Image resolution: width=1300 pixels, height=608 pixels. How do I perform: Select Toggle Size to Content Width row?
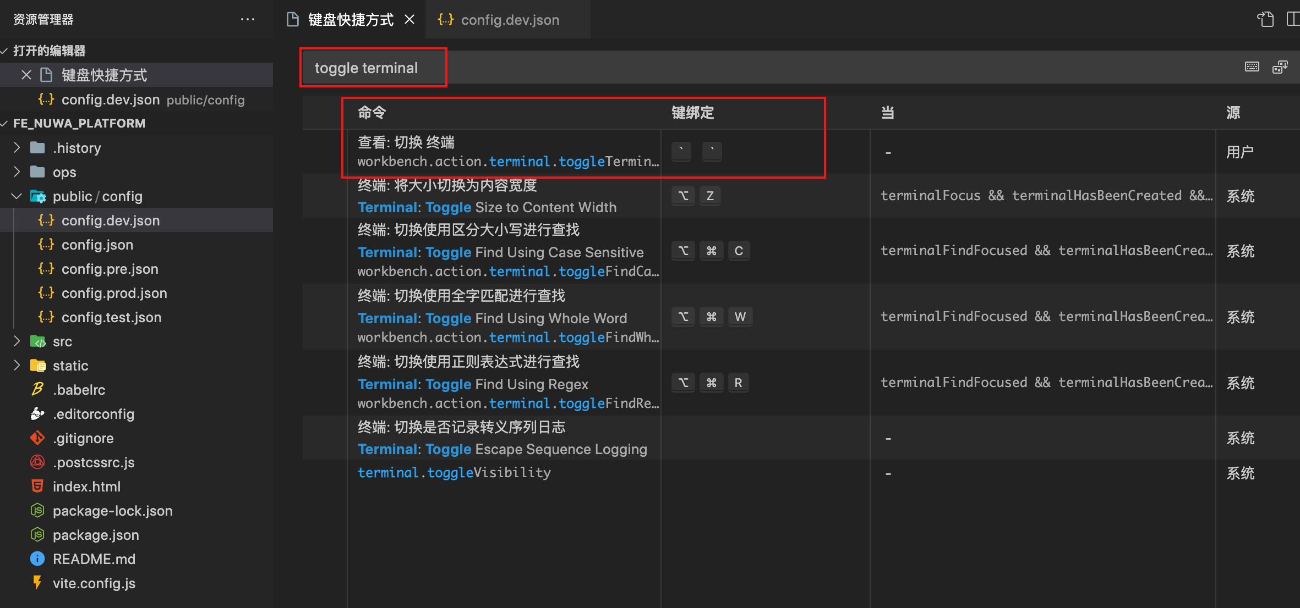(801, 196)
